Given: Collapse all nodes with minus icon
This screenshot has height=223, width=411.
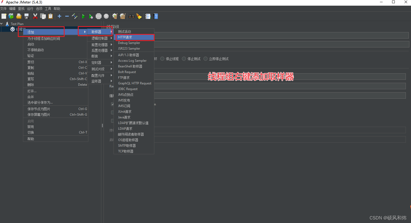Looking at the screenshot, I should pyautogui.click(x=67, y=16).
